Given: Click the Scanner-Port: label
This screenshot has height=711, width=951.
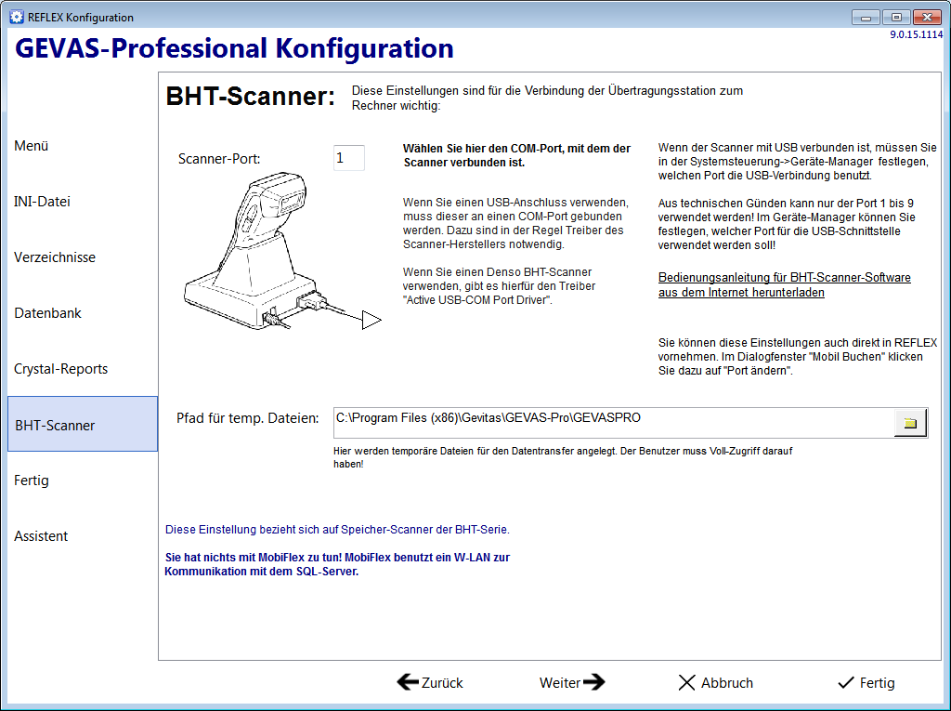Looking at the screenshot, I should 219,159.
